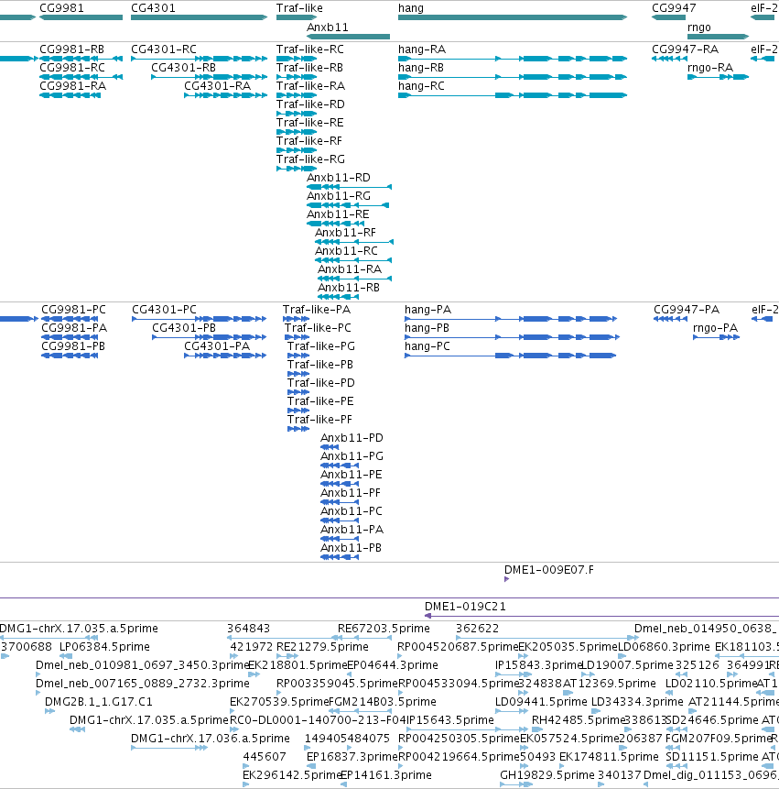Click EST EP14161.3prime
The image size is (779, 789).
[343, 784]
